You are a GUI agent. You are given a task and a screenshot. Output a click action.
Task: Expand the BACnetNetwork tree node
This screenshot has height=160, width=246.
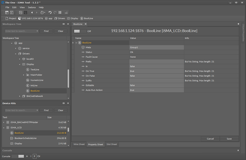point(20,96)
